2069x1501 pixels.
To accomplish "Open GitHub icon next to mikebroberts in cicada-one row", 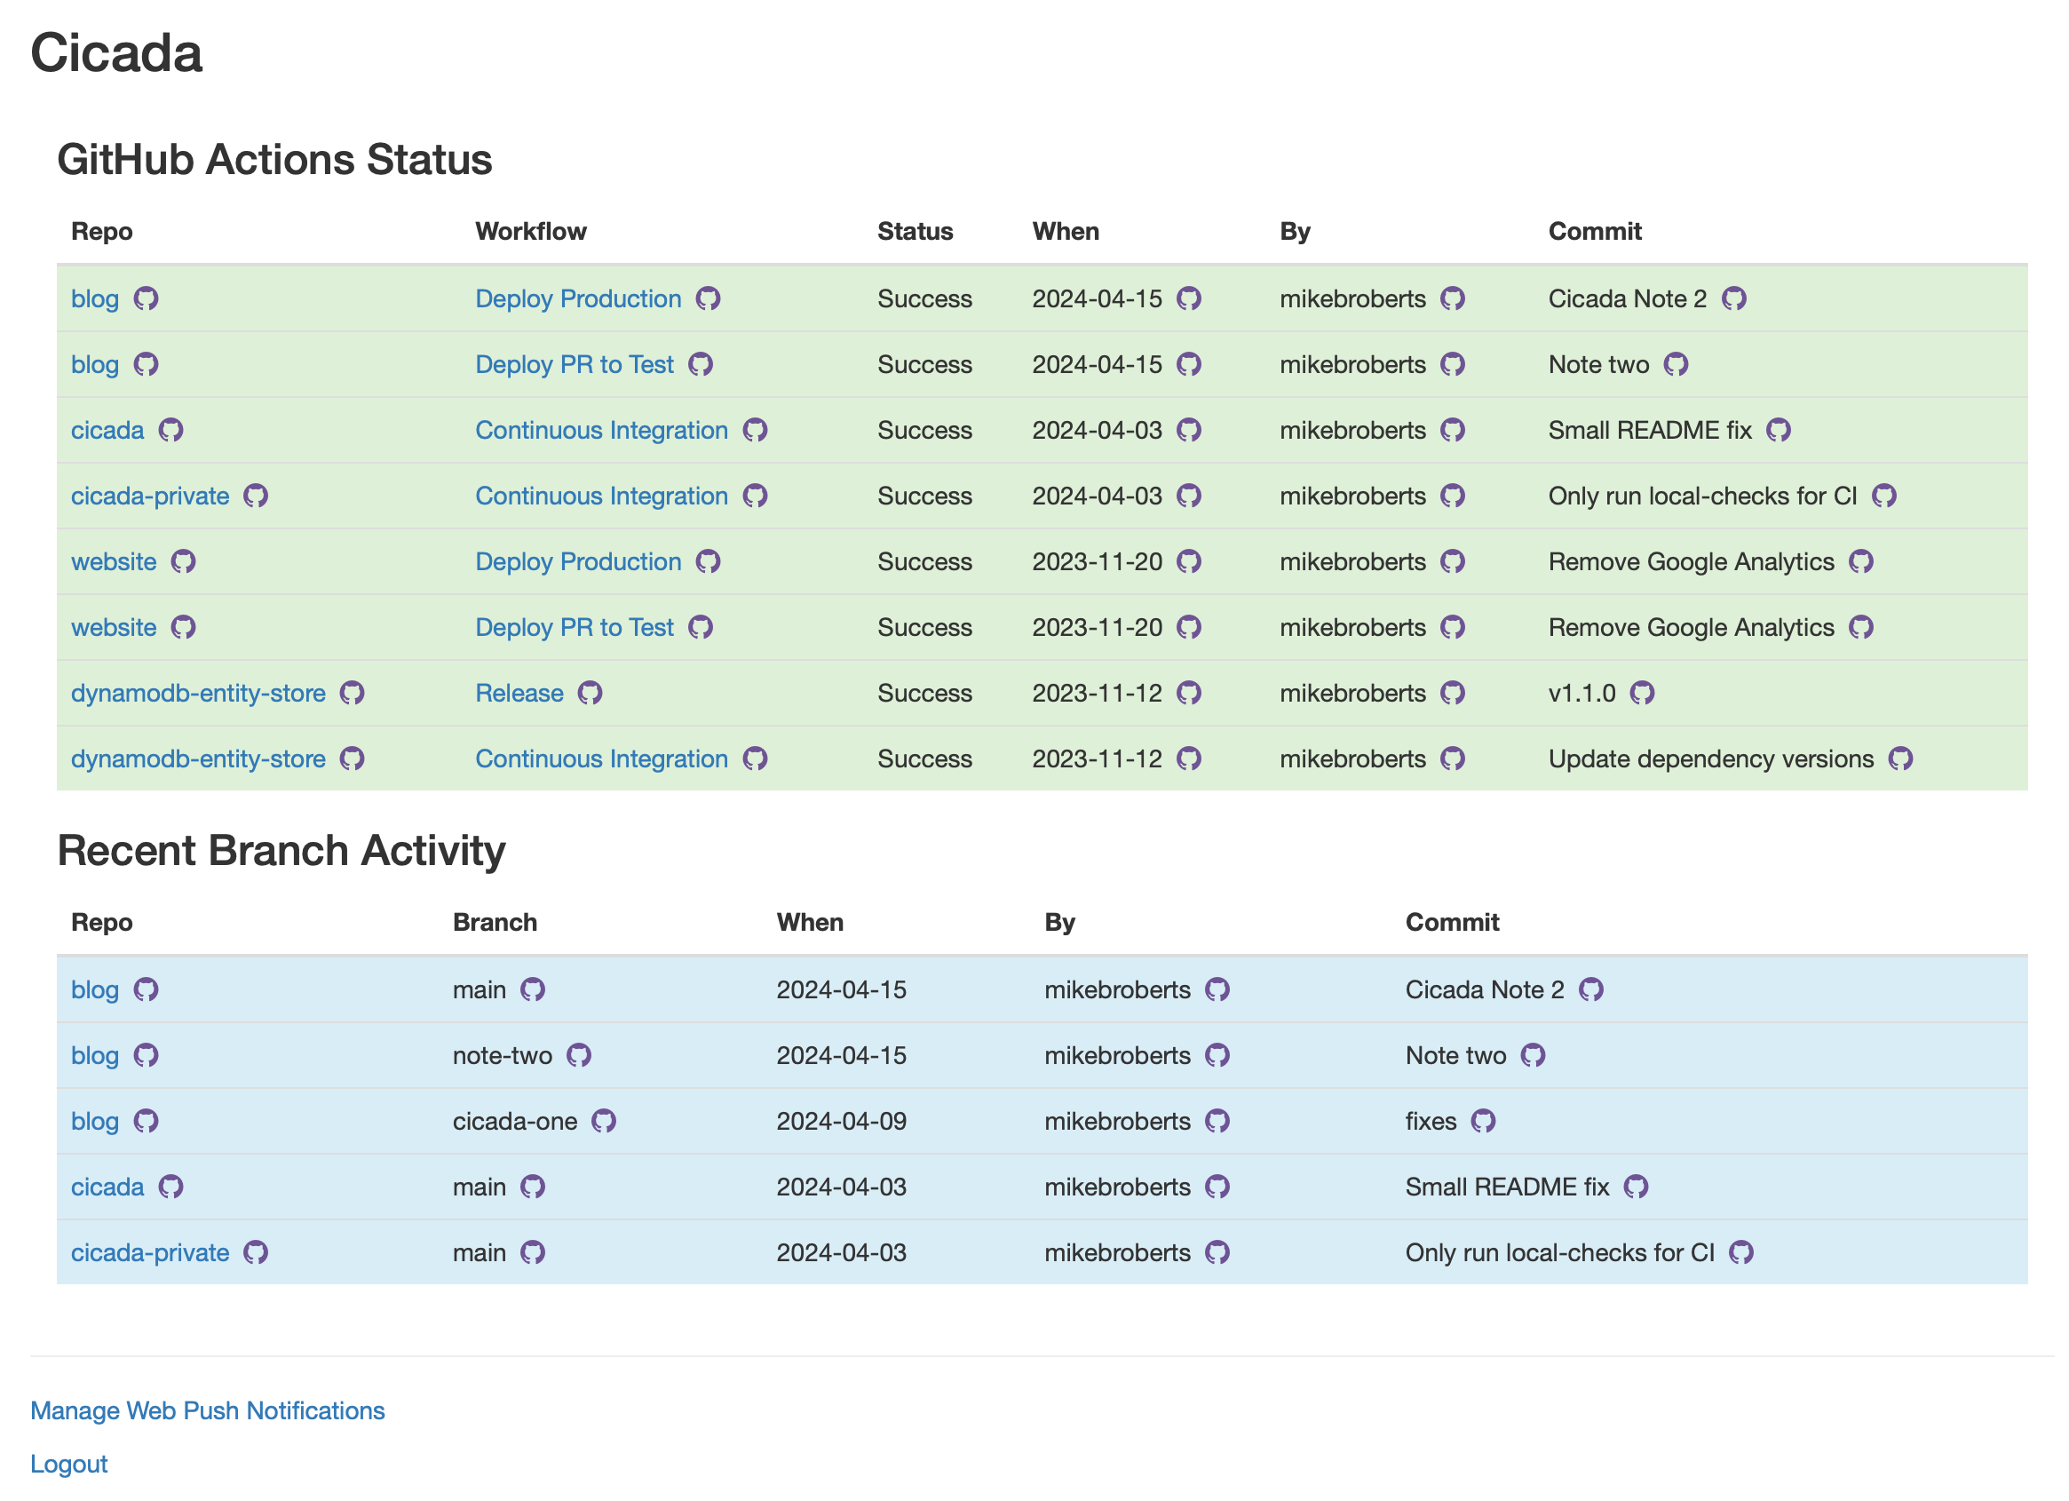I will [1217, 1121].
